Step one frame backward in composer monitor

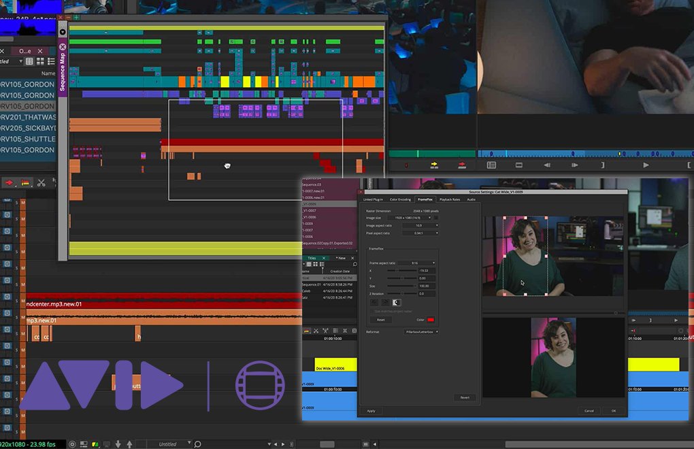click(x=546, y=165)
